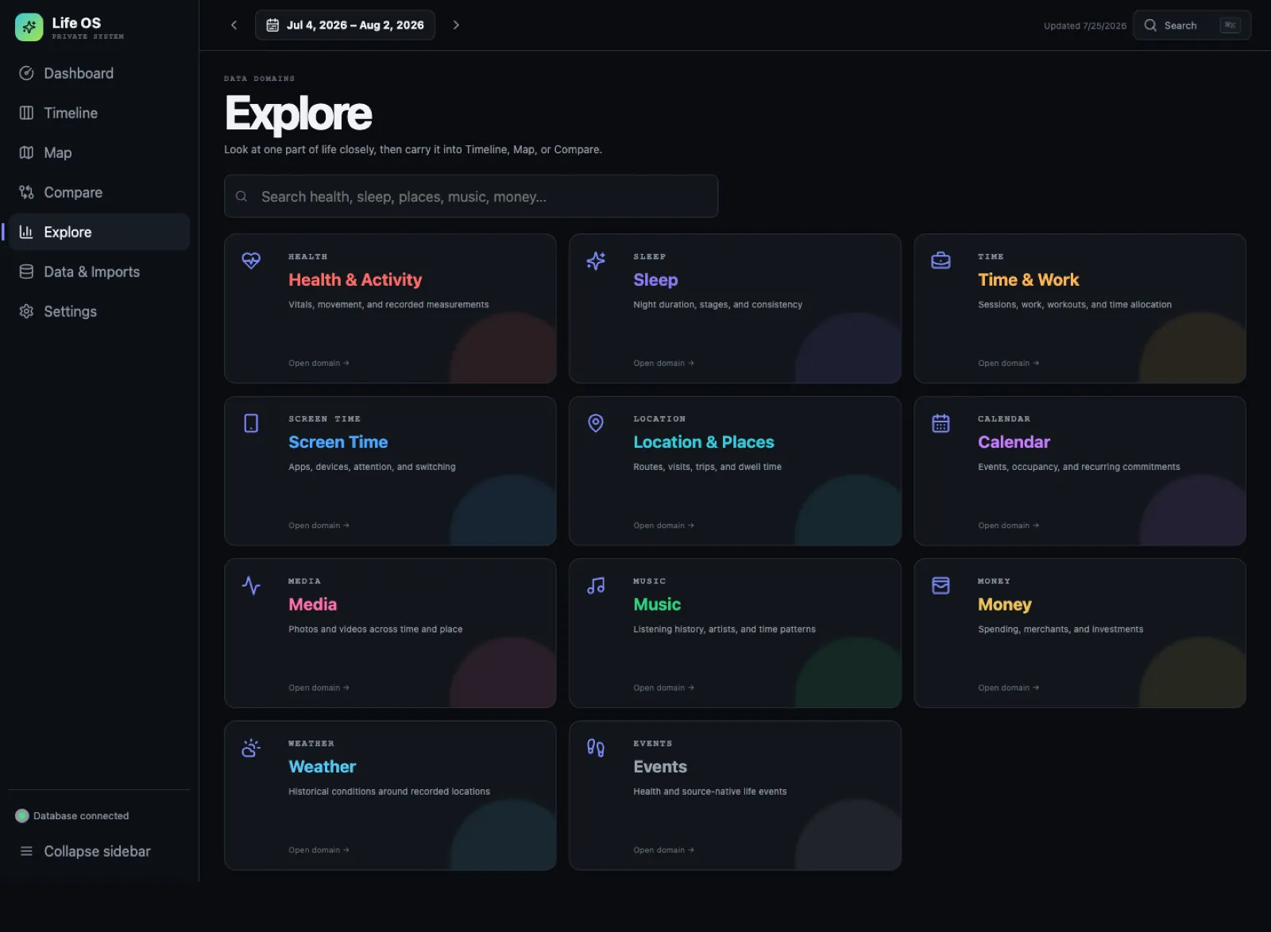
Task: Click the Location & Places pin icon
Action: (596, 423)
